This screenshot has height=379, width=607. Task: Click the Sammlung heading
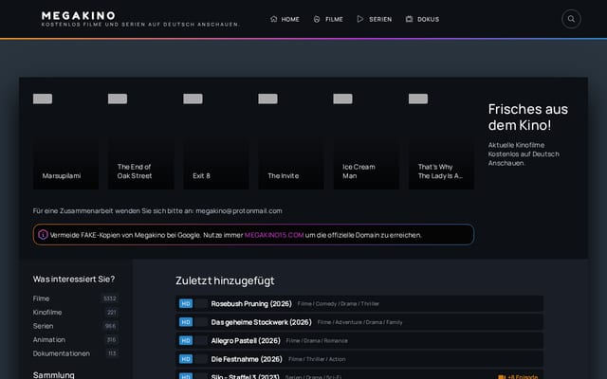(x=54, y=375)
